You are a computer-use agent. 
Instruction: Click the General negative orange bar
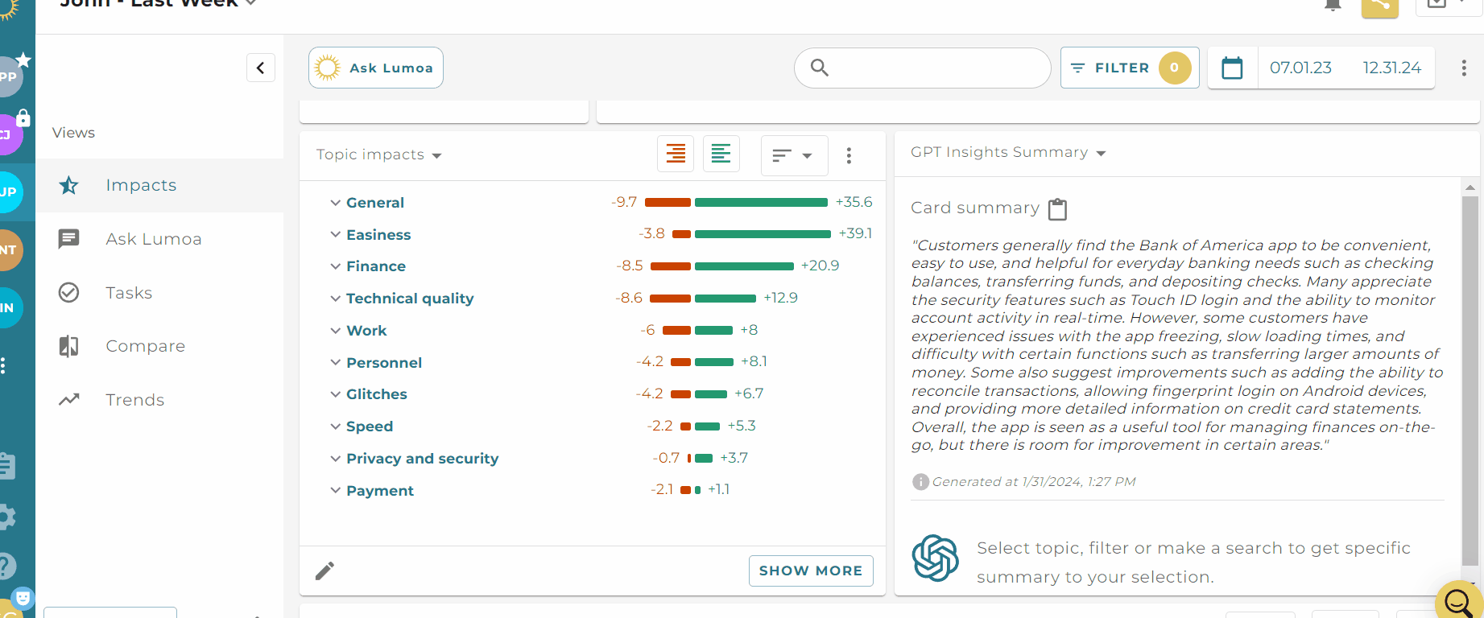point(668,203)
